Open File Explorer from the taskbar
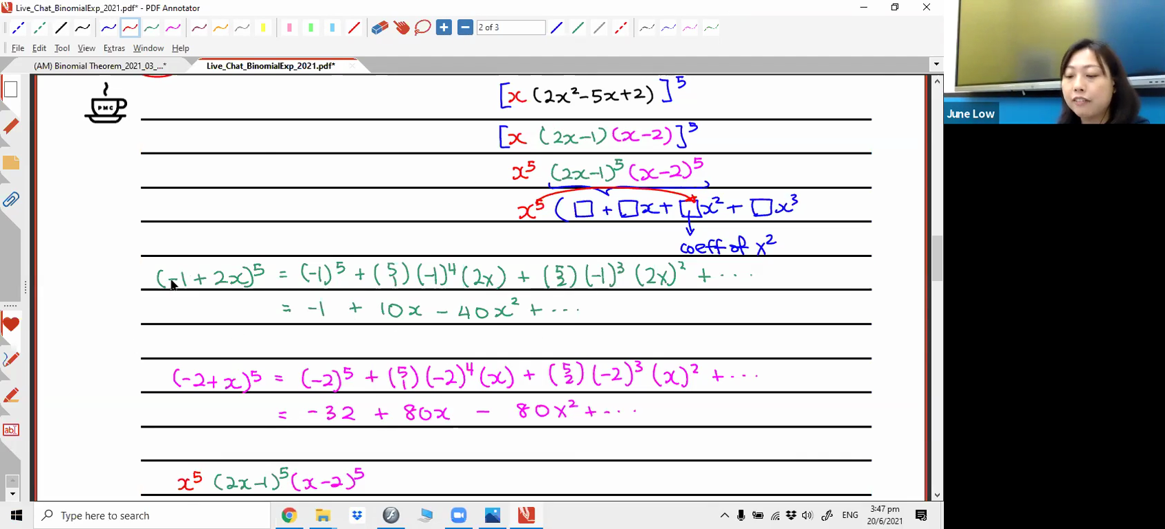The width and height of the screenshot is (1165, 529). point(323,515)
